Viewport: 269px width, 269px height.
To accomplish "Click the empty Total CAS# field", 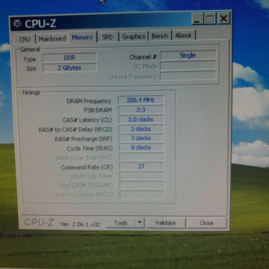I will coord(142,185).
